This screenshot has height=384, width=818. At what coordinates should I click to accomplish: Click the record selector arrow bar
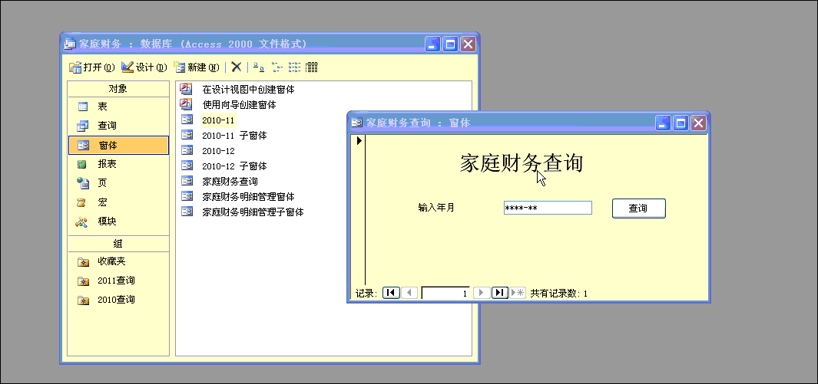(359, 210)
